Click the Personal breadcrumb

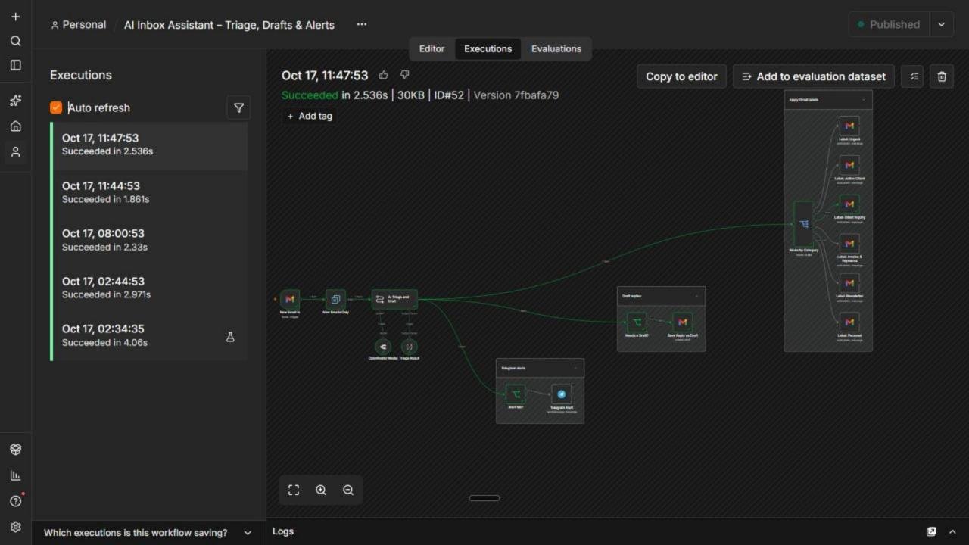[79, 25]
